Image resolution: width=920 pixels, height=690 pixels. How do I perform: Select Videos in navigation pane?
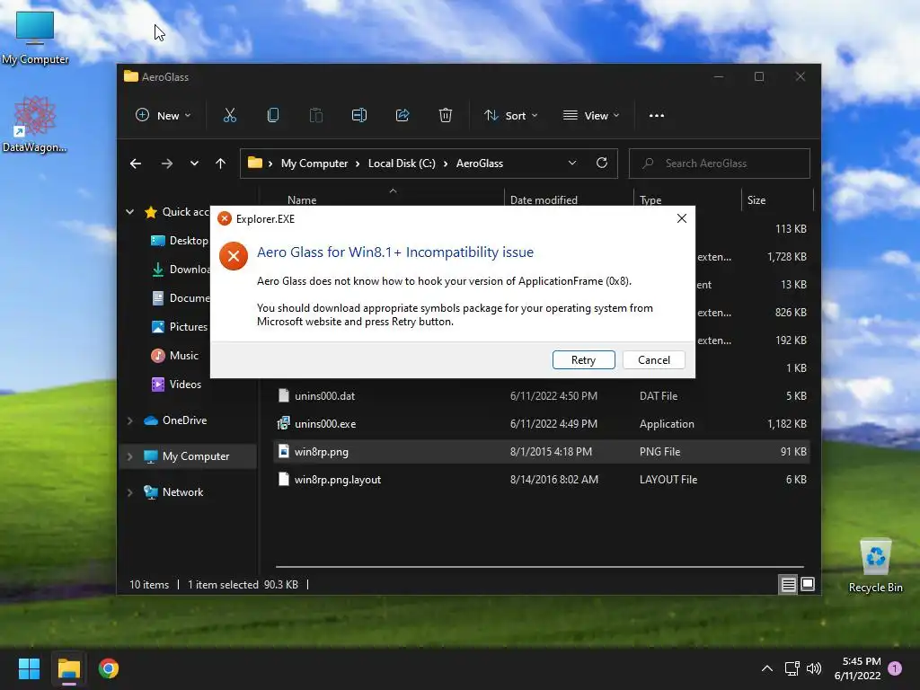click(x=176, y=385)
